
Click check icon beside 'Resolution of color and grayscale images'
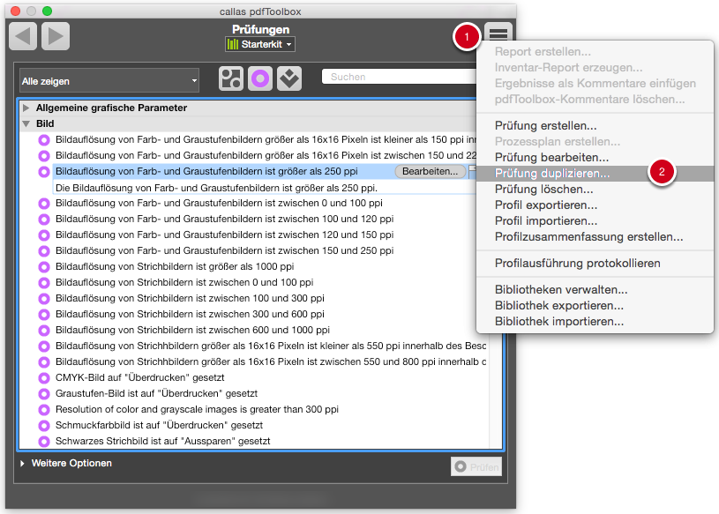tap(44, 410)
